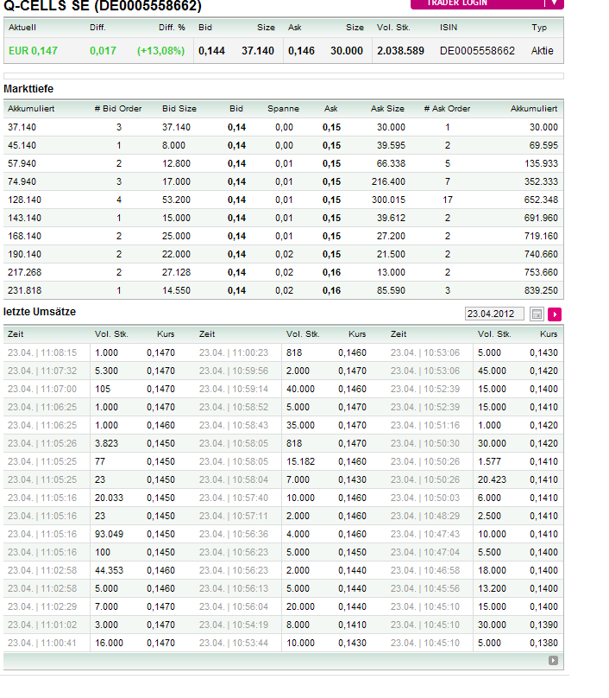Screen dimensions: 609x698
Task: Click the Q-CELLS SE page title
Action: tap(102, 6)
